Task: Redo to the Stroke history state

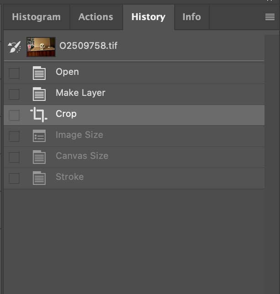Action: pyautogui.click(x=69, y=177)
